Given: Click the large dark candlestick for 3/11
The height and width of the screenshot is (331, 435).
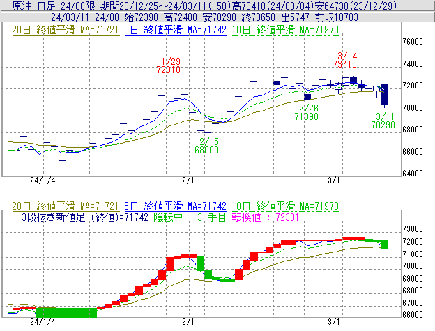Looking at the screenshot, I should pyautogui.click(x=384, y=94).
